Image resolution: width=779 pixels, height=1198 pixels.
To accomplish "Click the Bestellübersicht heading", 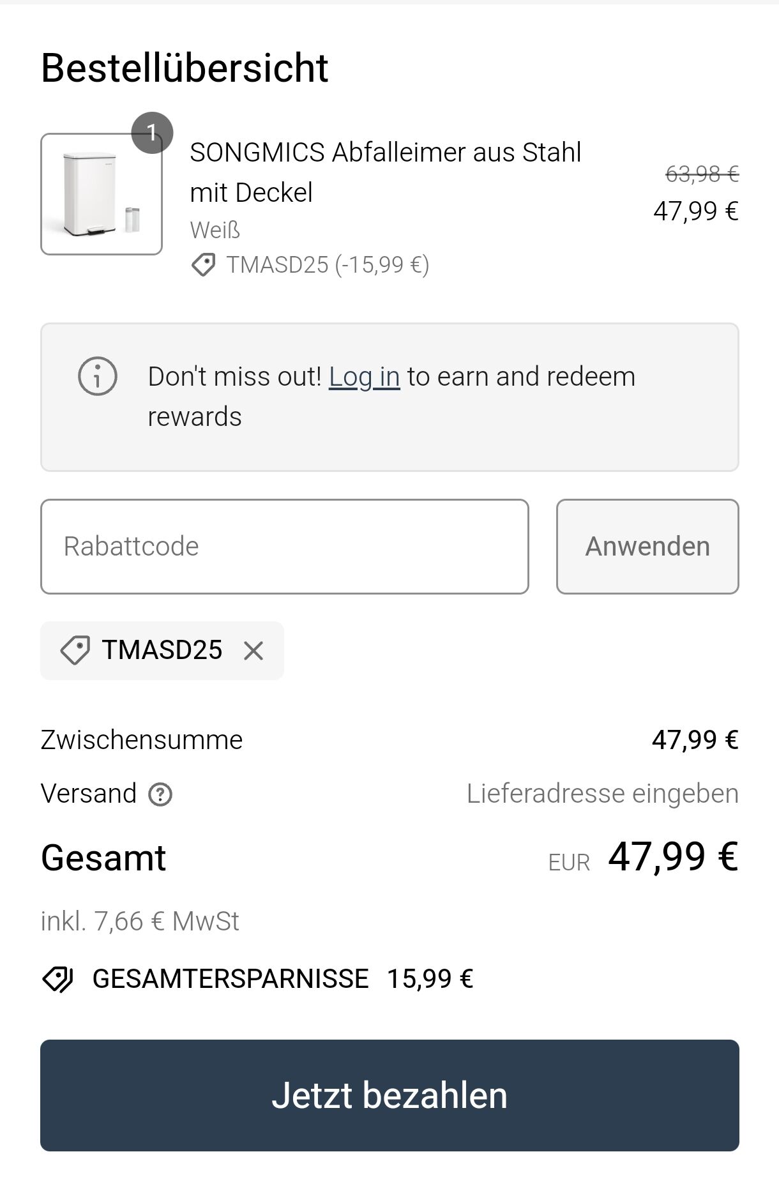I will point(185,68).
